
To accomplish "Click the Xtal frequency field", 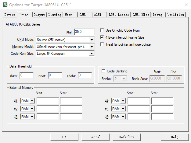I will pos(84,32).
